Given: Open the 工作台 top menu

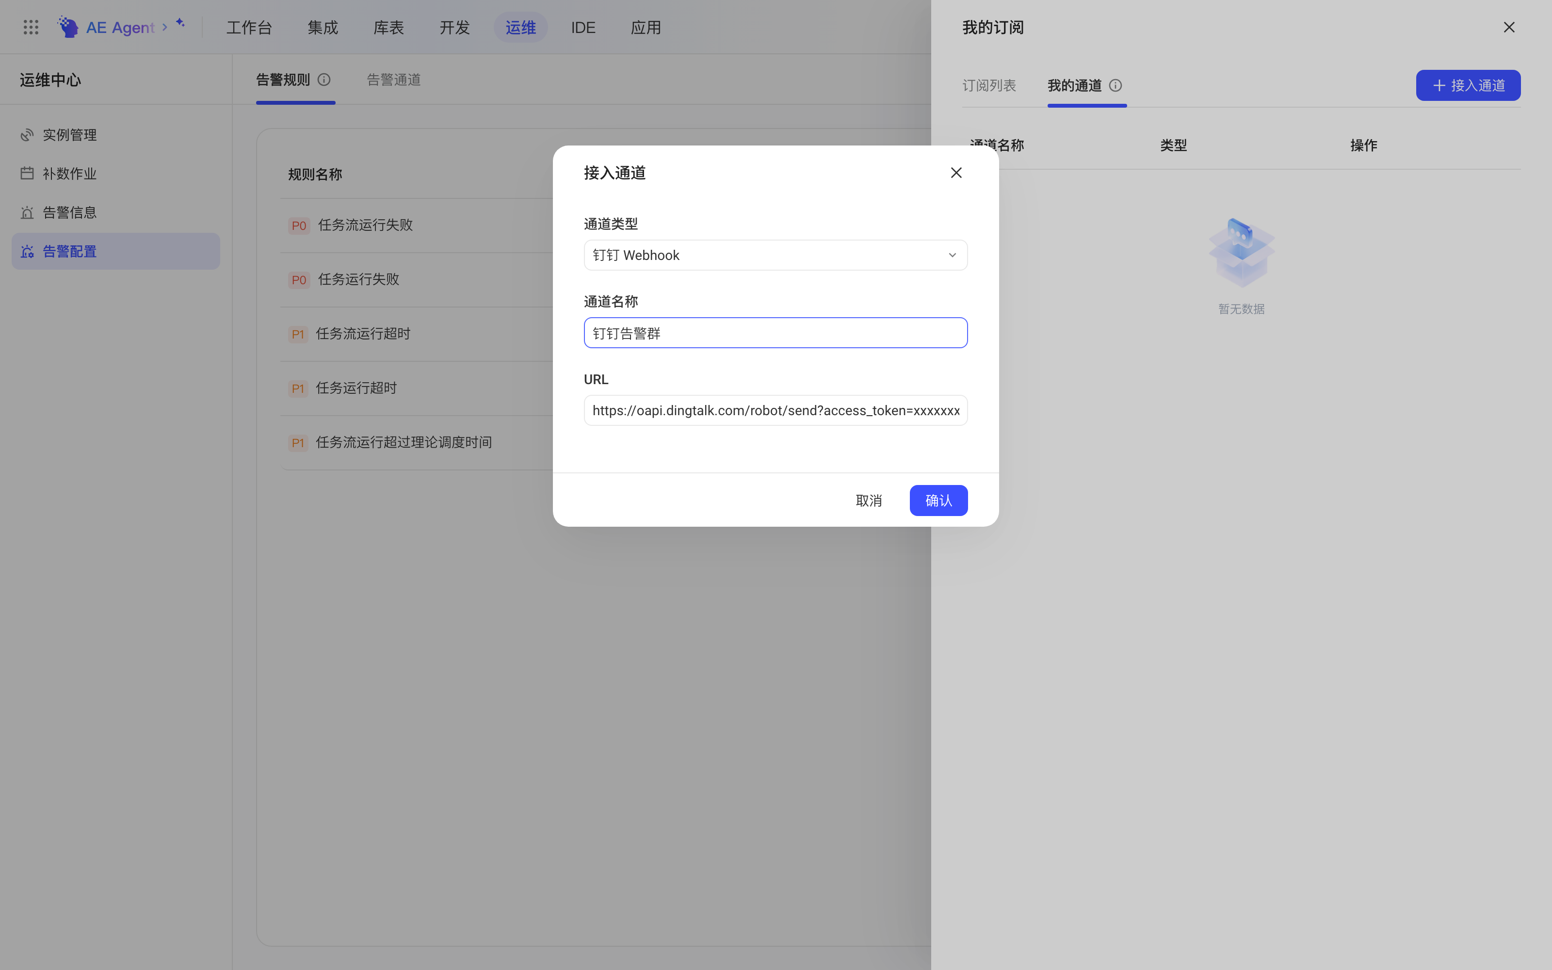Looking at the screenshot, I should [x=249, y=27].
